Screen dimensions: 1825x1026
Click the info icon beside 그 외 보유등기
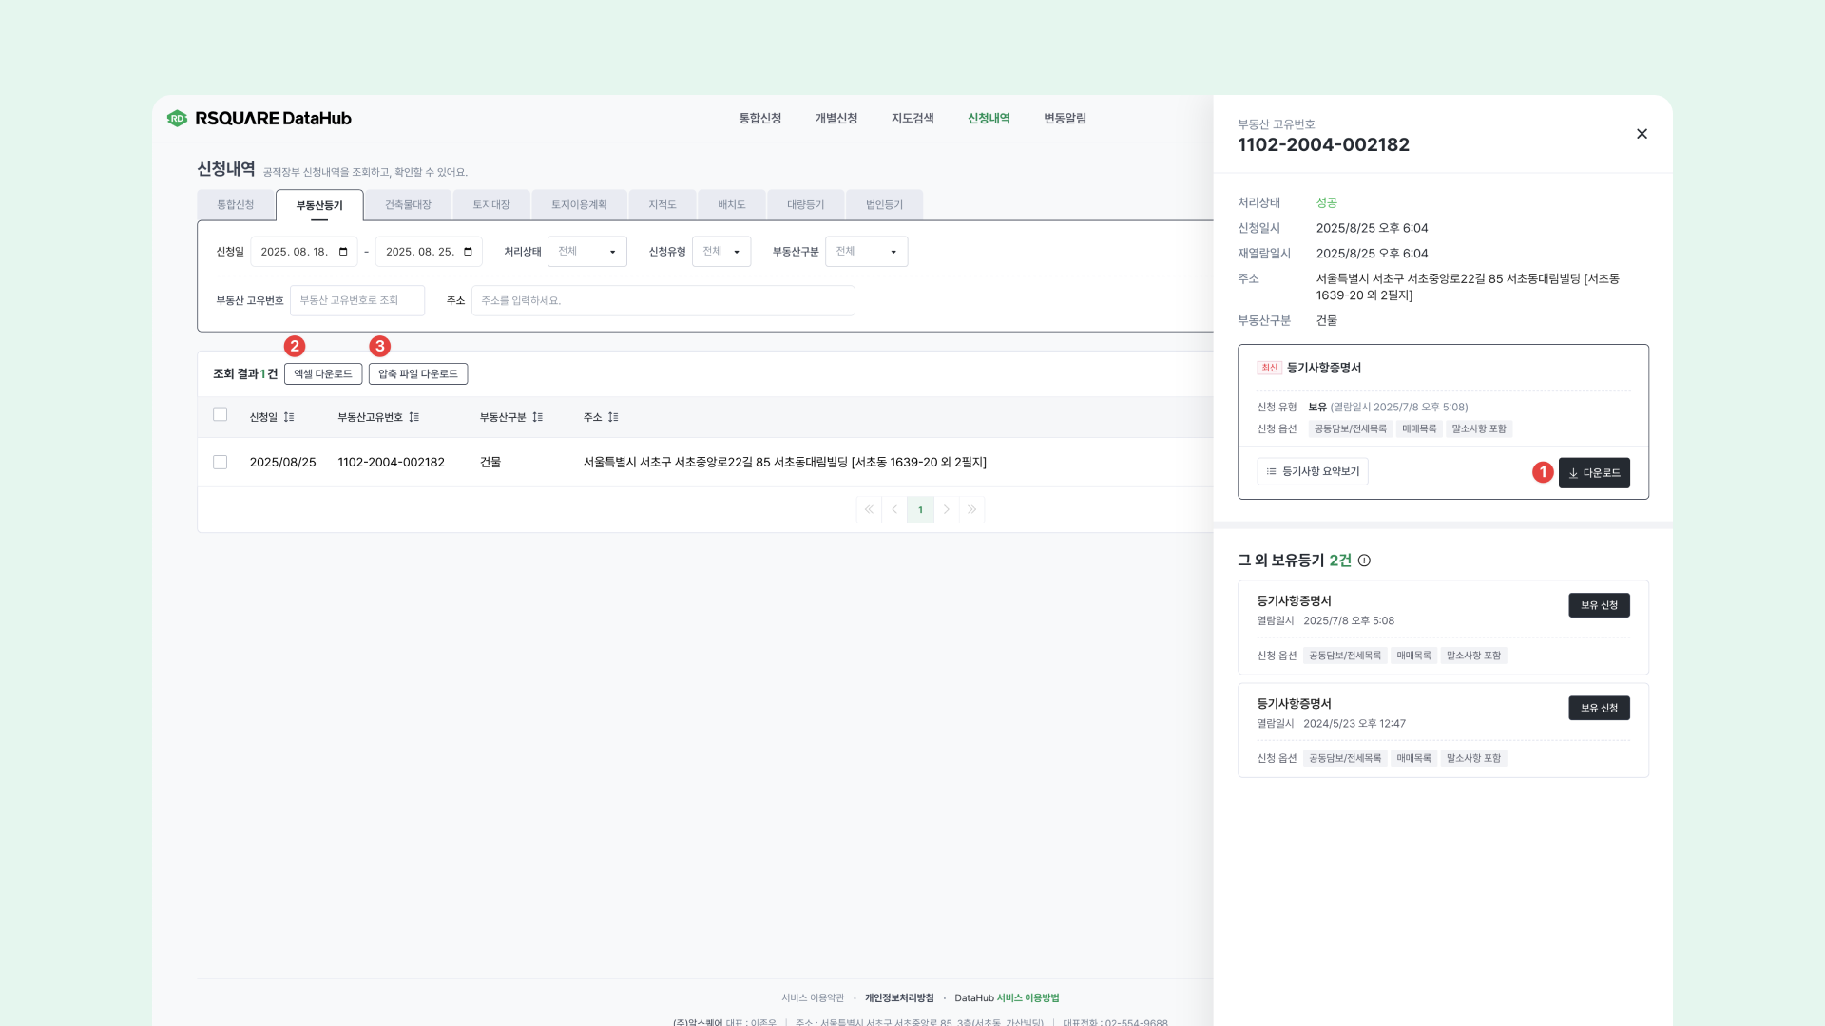[x=1364, y=560]
